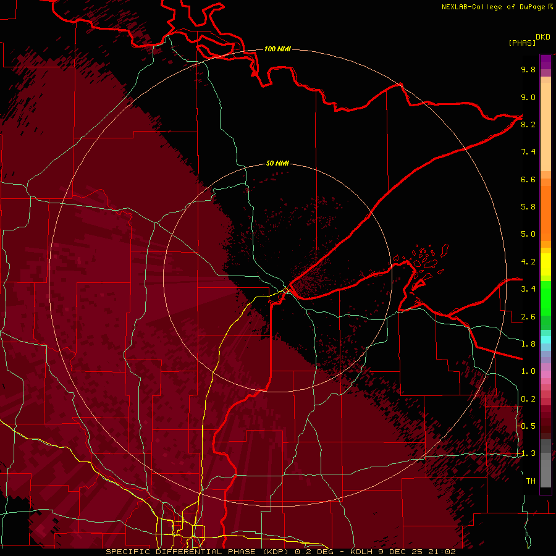Select the 7.4 scale value
The height and width of the screenshot is (556, 556).
pyautogui.click(x=528, y=152)
